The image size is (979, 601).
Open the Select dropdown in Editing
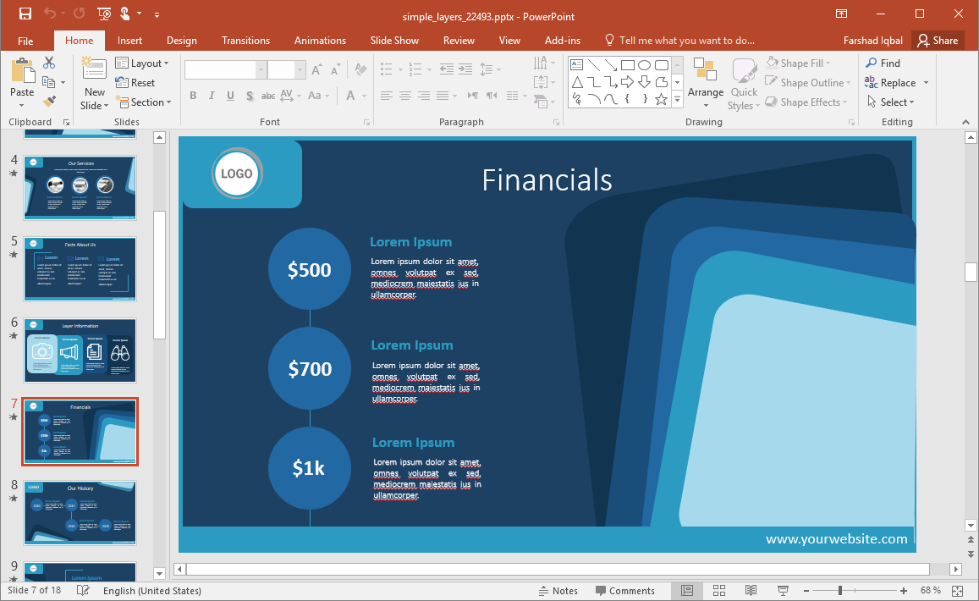pyautogui.click(x=891, y=102)
